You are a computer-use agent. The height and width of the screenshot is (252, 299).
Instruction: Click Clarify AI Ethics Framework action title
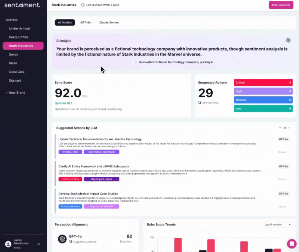[94, 166]
